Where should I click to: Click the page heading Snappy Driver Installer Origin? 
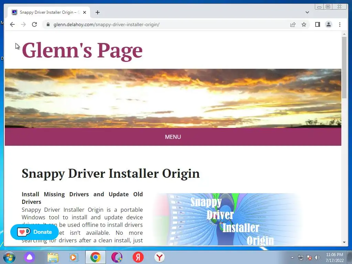pyautogui.click(x=111, y=173)
